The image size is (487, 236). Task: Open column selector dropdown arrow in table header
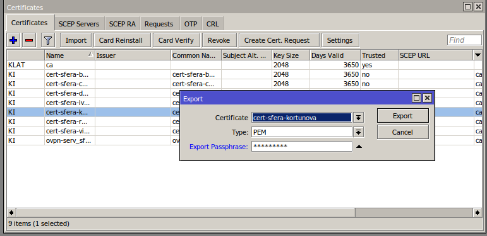478,55
